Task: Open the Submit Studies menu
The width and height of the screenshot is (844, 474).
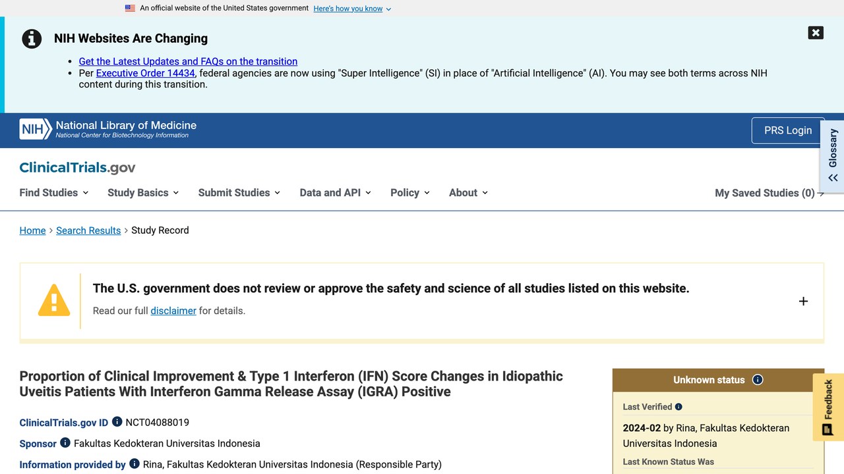Action: [239, 193]
